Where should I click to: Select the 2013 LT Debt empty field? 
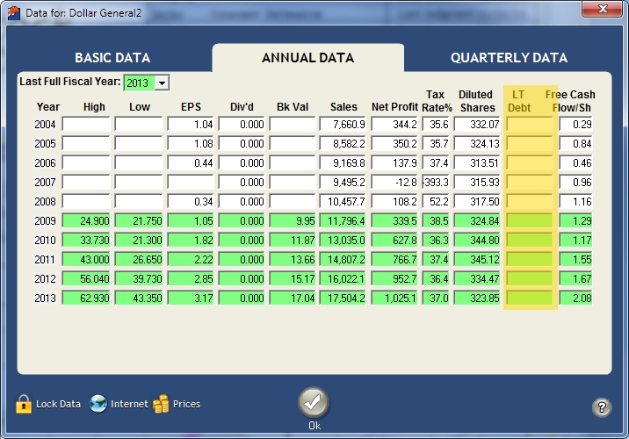pos(530,299)
